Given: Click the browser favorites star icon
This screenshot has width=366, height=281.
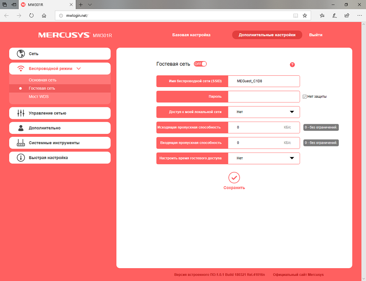Looking at the screenshot, I should tap(305, 16).
